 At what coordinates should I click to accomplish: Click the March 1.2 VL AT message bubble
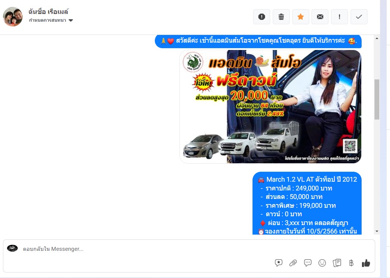(x=307, y=203)
